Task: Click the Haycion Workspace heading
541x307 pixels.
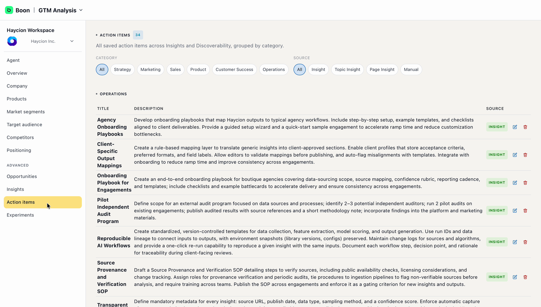Action: pos(30,30)
